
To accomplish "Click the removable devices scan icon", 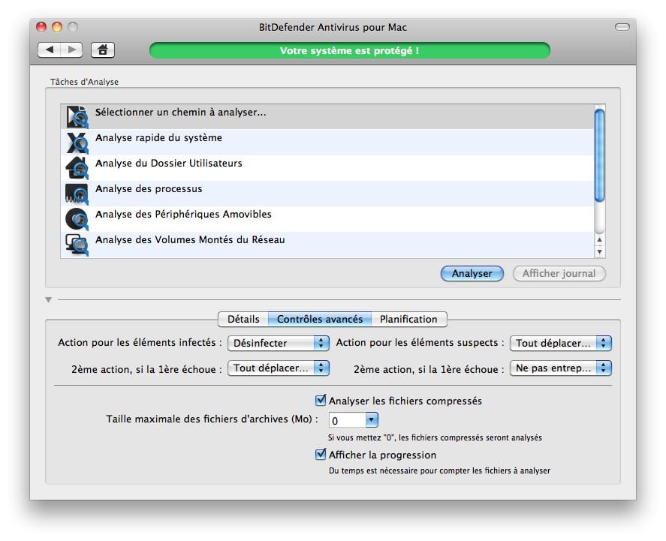I will (x=77, y=219).
